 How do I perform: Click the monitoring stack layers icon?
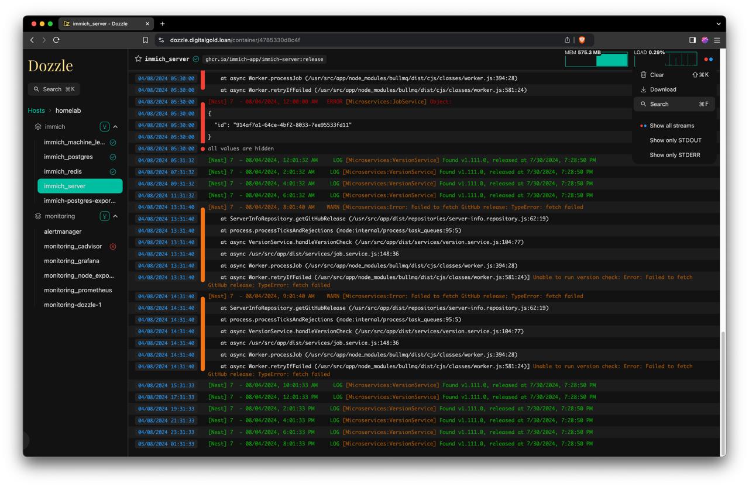coord(38,216)
